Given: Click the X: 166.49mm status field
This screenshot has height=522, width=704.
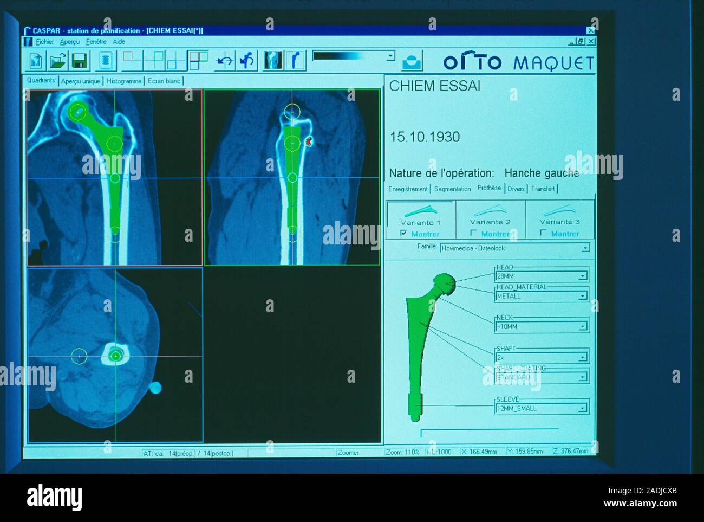Looking at the screenshot, I should pyautogui.click(x=480, y=452).
